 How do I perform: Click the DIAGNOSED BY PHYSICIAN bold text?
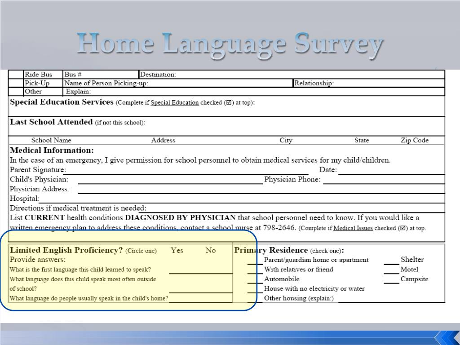tap(180, 218)
